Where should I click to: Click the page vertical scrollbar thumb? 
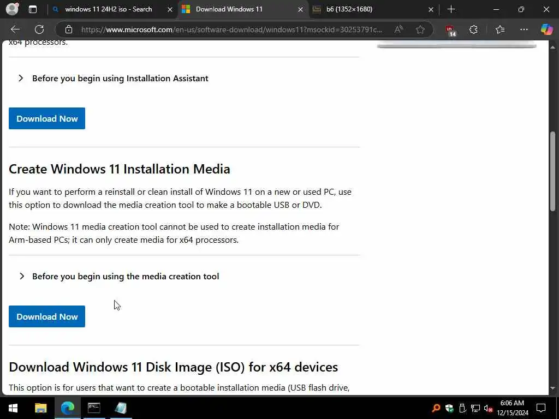tap(553, 171)
